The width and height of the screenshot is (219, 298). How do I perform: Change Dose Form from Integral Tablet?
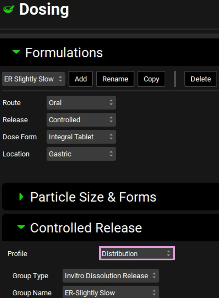tap(81, 137)
